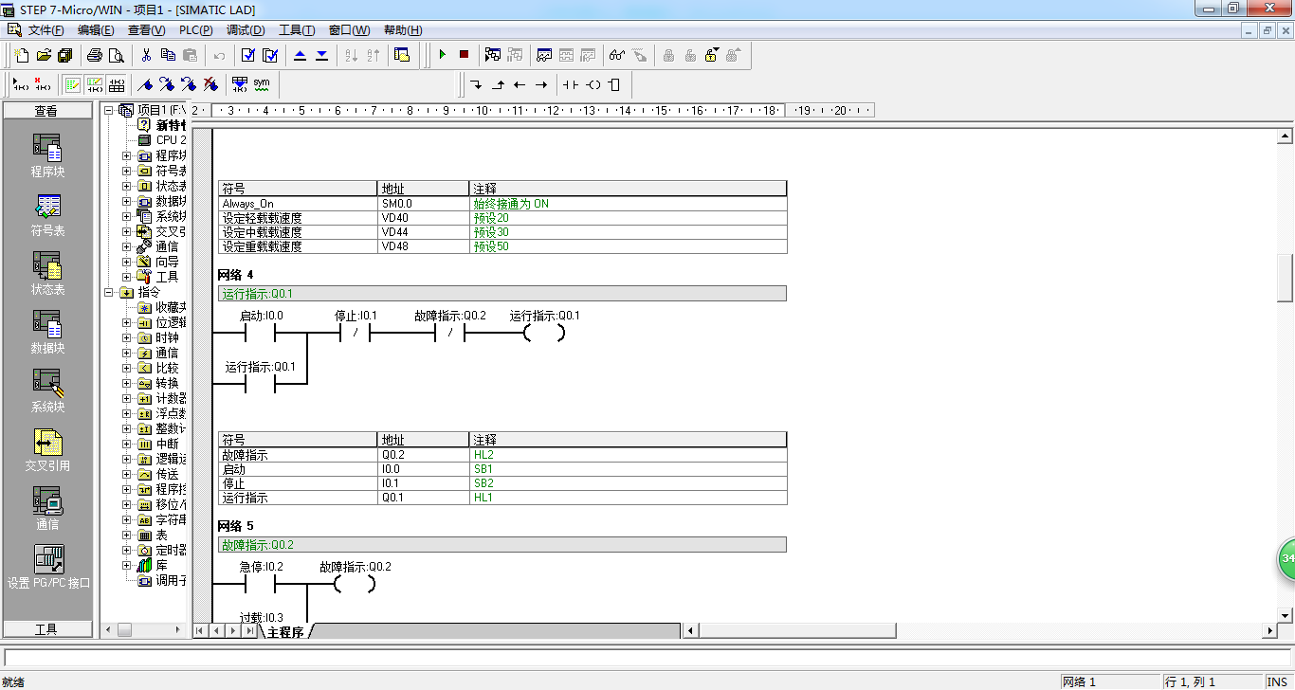Collapse the 项目1 root tree node
Screen dimensions: 1295x690
(108, 110)
